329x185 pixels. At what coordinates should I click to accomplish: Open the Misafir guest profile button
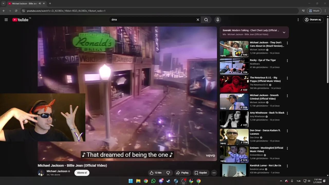click(x=314, y=11)
